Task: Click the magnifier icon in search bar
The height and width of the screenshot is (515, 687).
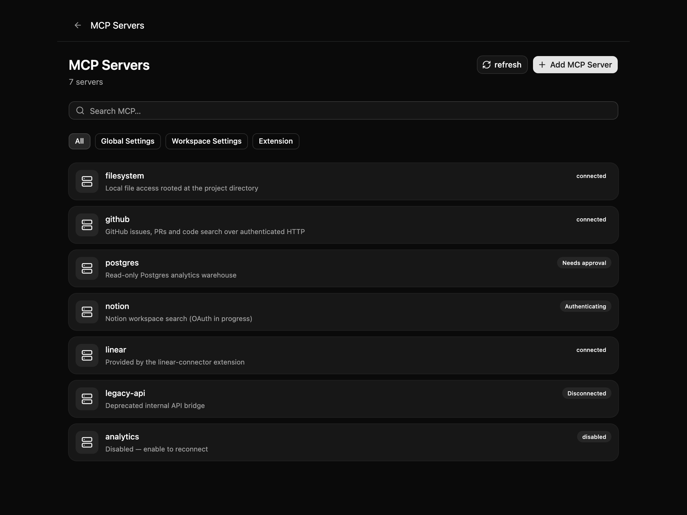Action: (80, 110)
